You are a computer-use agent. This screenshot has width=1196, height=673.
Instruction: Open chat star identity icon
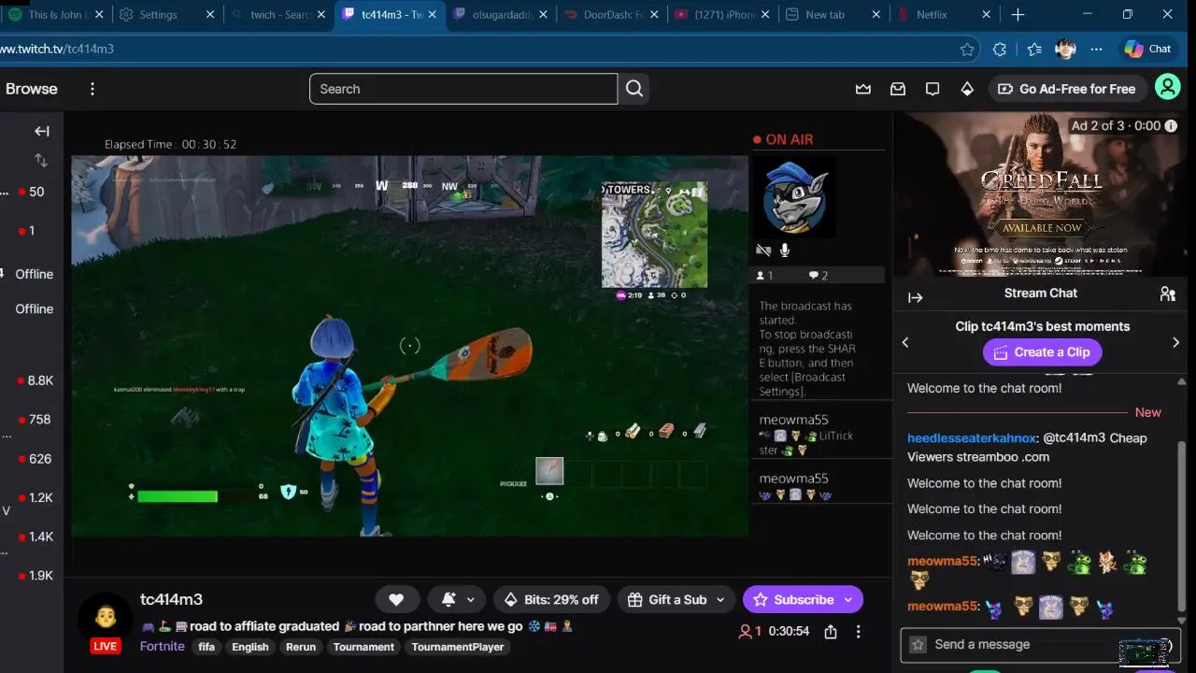[918, 644]
